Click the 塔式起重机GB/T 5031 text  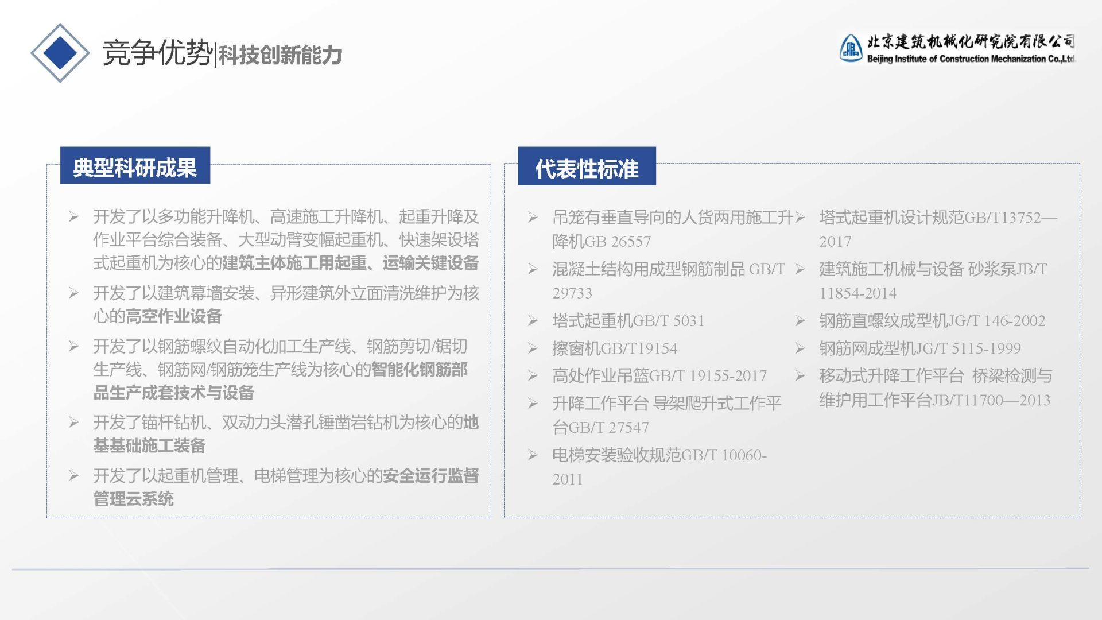[x=628, y=321]
